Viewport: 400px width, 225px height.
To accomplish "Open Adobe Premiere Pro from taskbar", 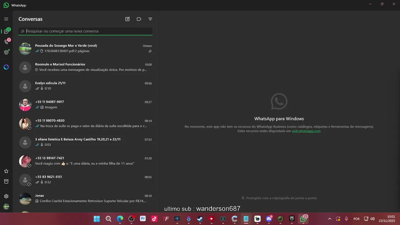I will (143, 219).
